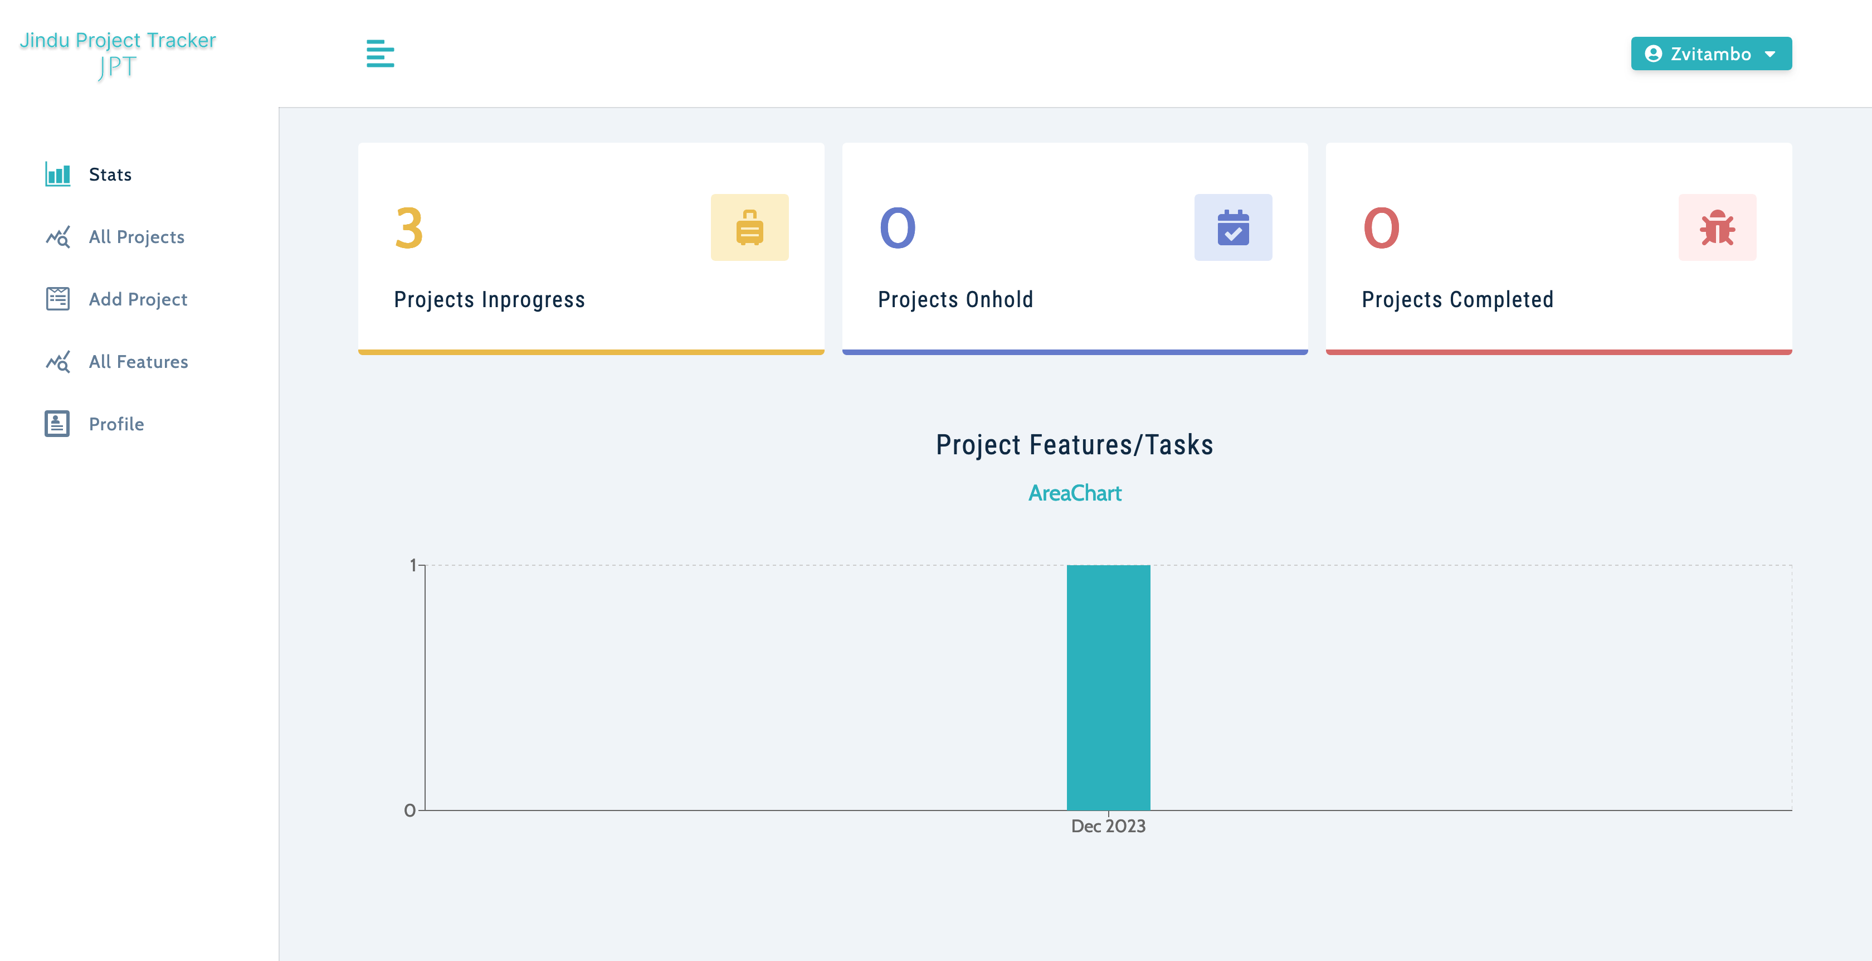Click the Projects Onhold count of 0
Viewport: 1872px width, 961px height.
897,227
